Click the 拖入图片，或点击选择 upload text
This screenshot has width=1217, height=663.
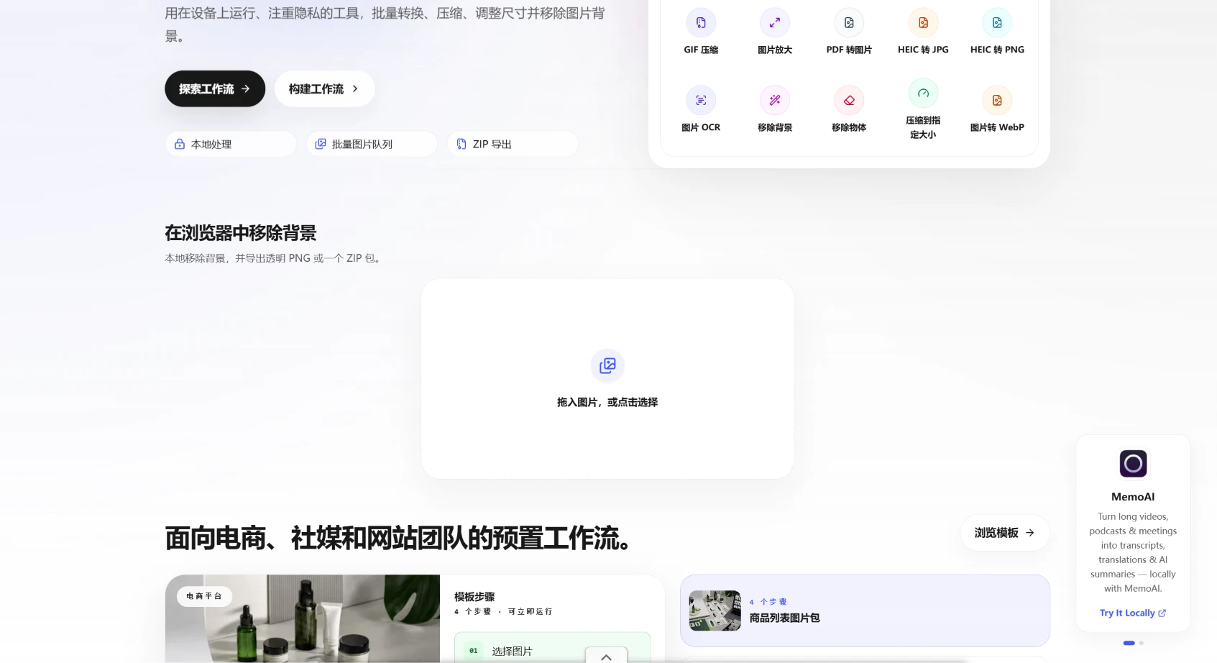tap(607, 402)
